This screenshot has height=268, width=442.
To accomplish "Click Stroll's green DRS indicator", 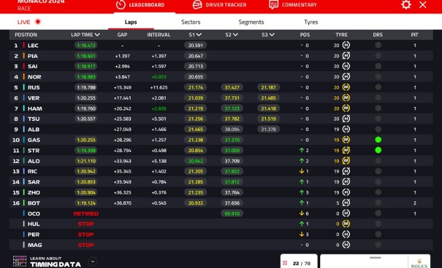I will (378, 150).
